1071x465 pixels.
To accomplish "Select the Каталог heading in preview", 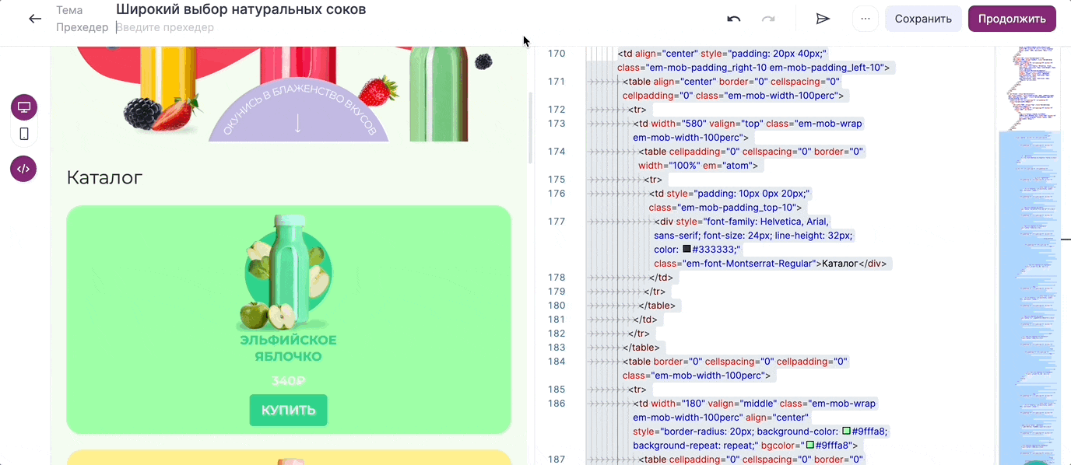I will [105, 178].
